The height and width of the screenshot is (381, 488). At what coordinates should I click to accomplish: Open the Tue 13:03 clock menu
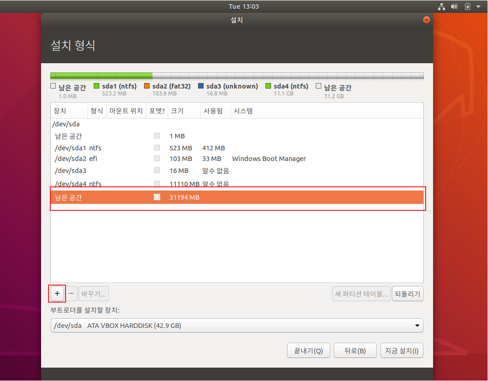click(x=244, y=6)
